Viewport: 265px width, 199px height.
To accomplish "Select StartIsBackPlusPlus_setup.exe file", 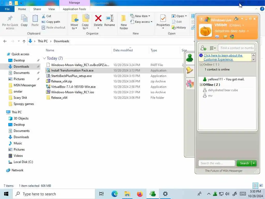I will pyautogui.click(x=71, y=76).
